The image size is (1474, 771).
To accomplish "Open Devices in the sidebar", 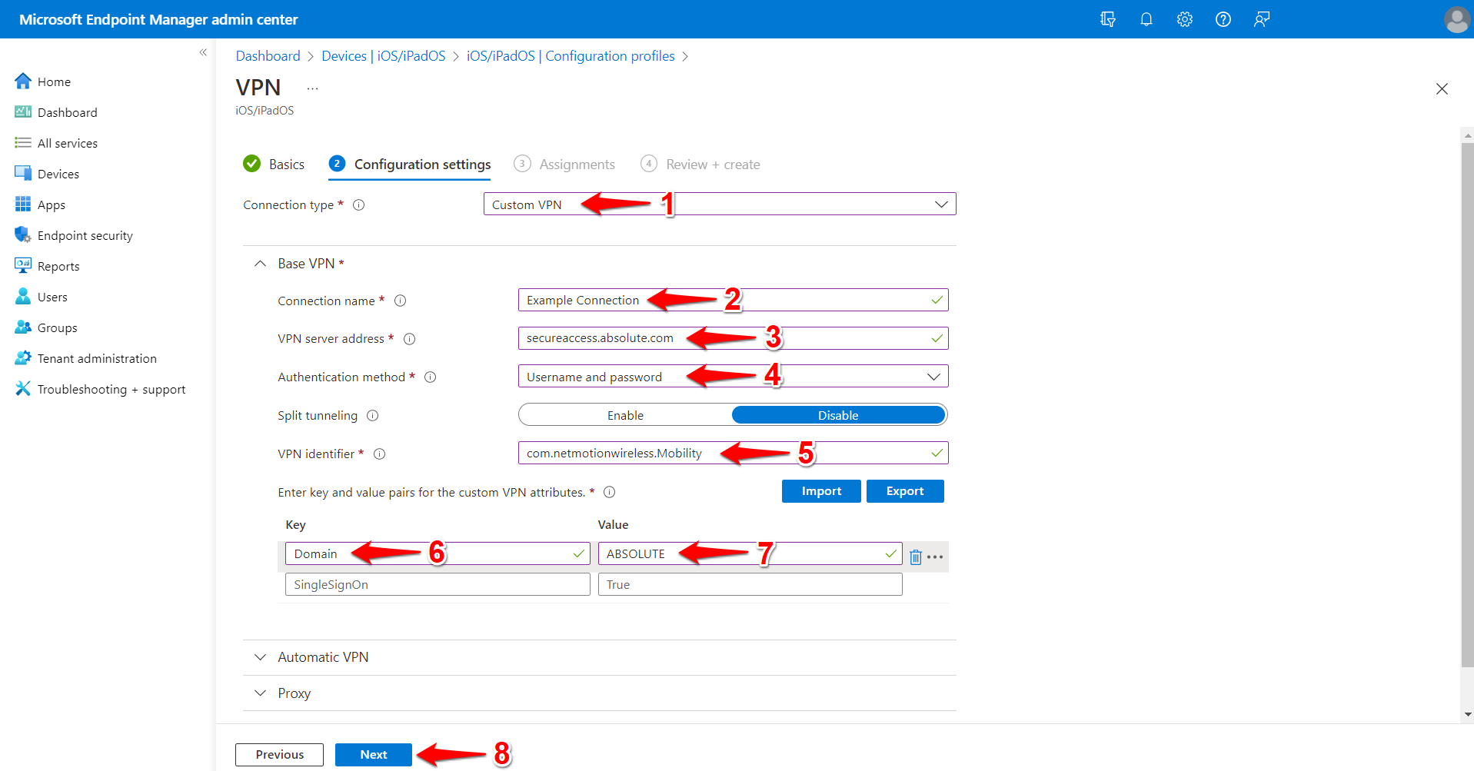I will tap(58, 174).
